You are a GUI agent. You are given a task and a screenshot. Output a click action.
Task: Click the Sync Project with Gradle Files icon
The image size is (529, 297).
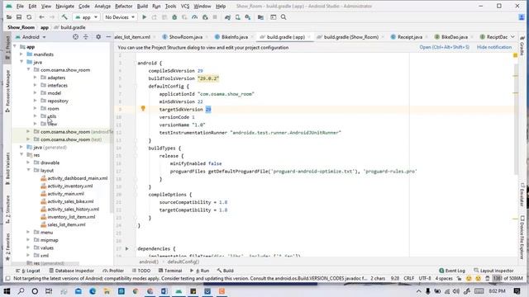pos(227,17)
